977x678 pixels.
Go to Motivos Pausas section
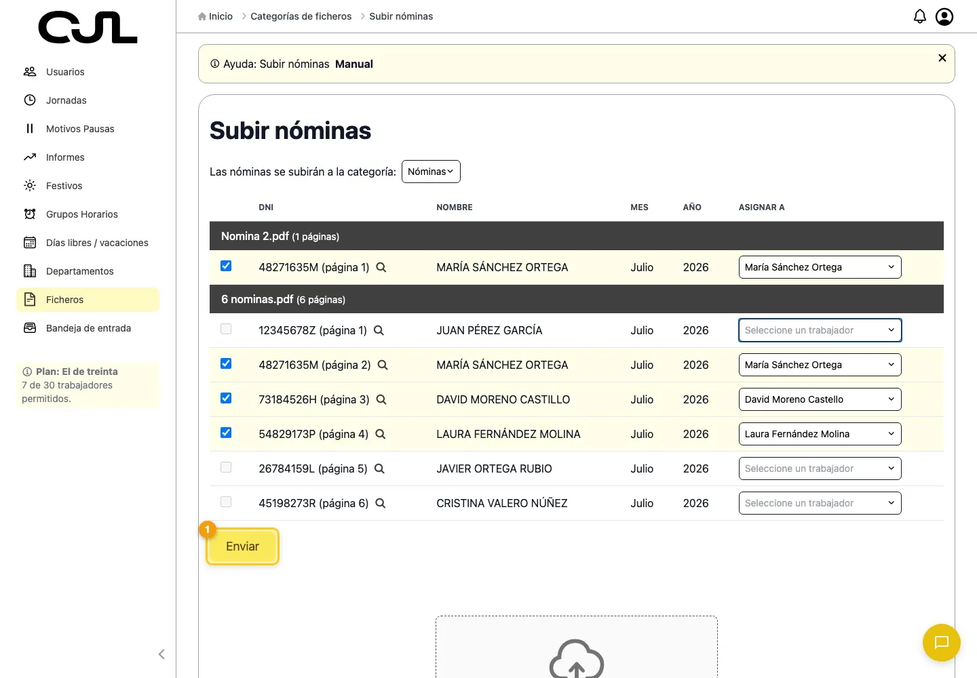[88, 129]
